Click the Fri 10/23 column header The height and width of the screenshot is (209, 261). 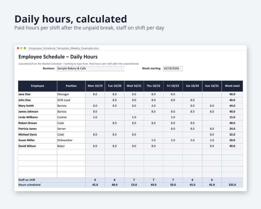pyautogui.click(x=173, y=86)
